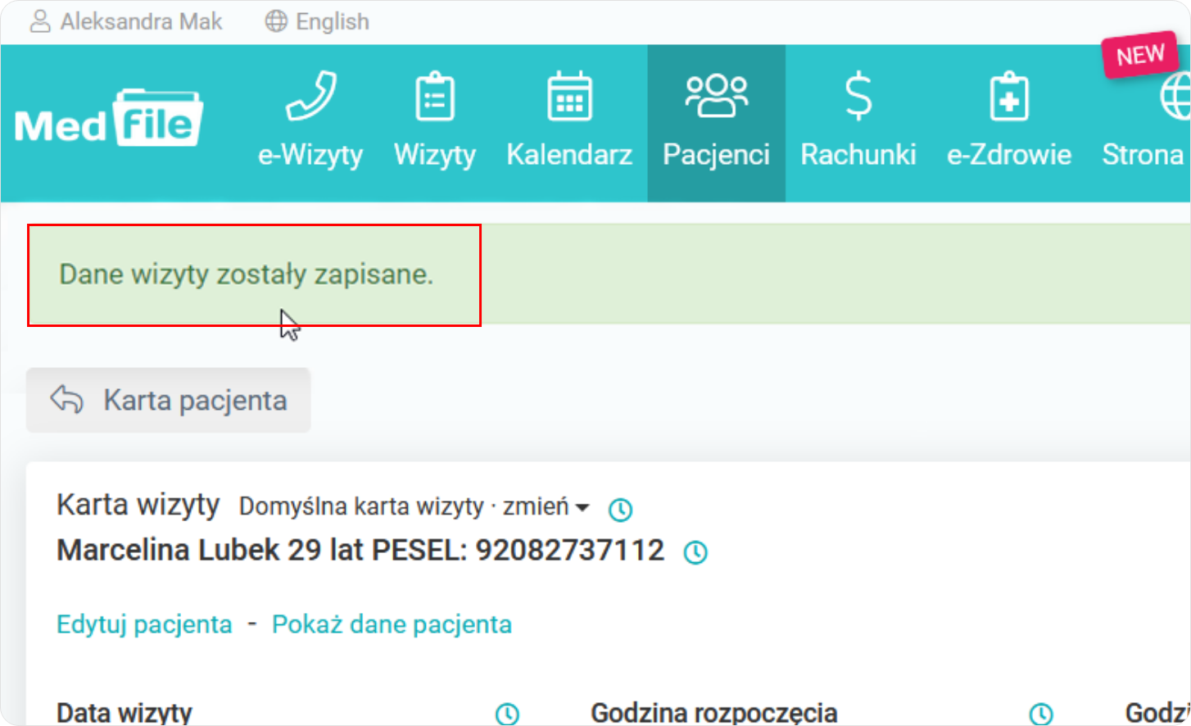Click the Karta pacjenta back button
This screenshot has width=1191, height=726.
coord(169,400)
